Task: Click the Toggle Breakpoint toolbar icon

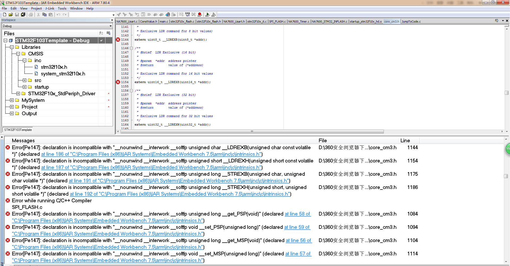Action: click(200, 15)
